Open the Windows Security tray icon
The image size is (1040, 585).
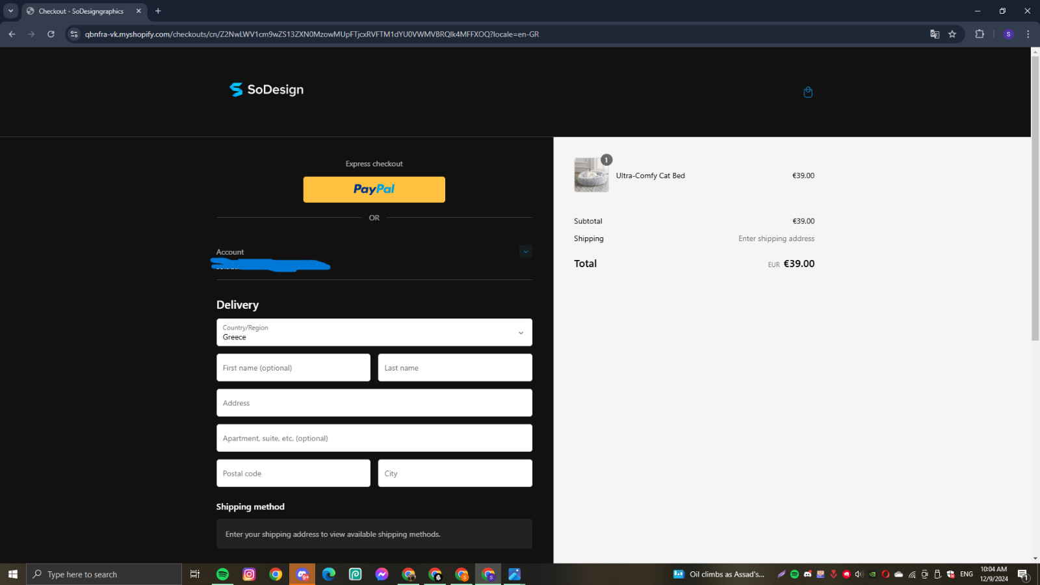coord(951,574)
